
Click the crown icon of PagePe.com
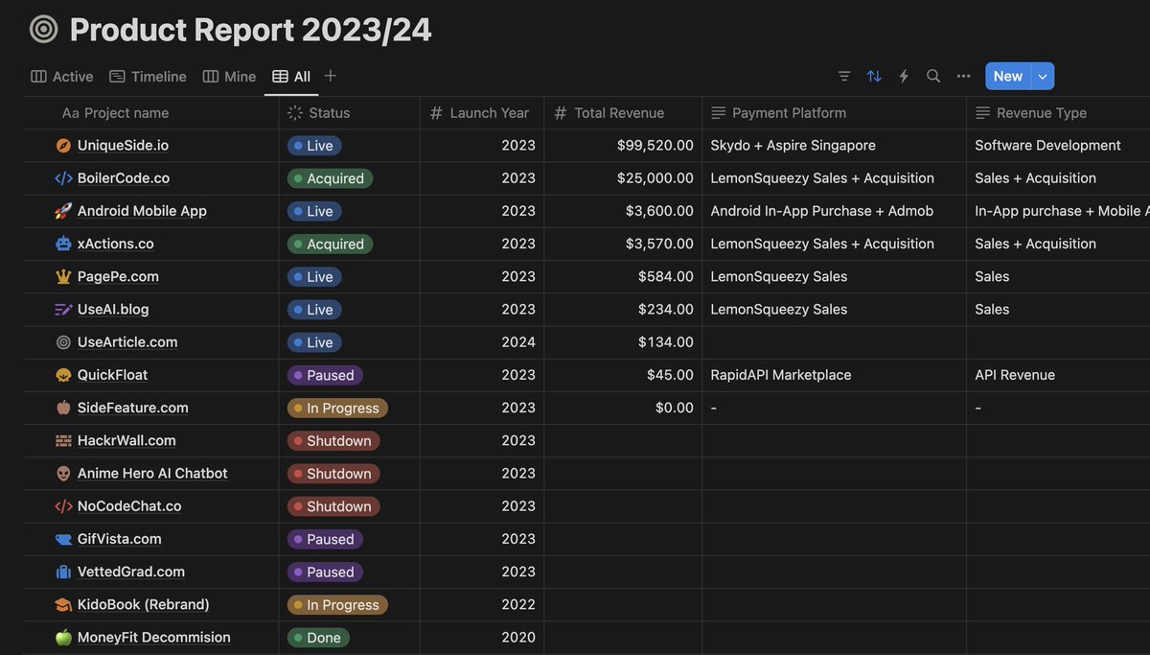click(63, 276)
